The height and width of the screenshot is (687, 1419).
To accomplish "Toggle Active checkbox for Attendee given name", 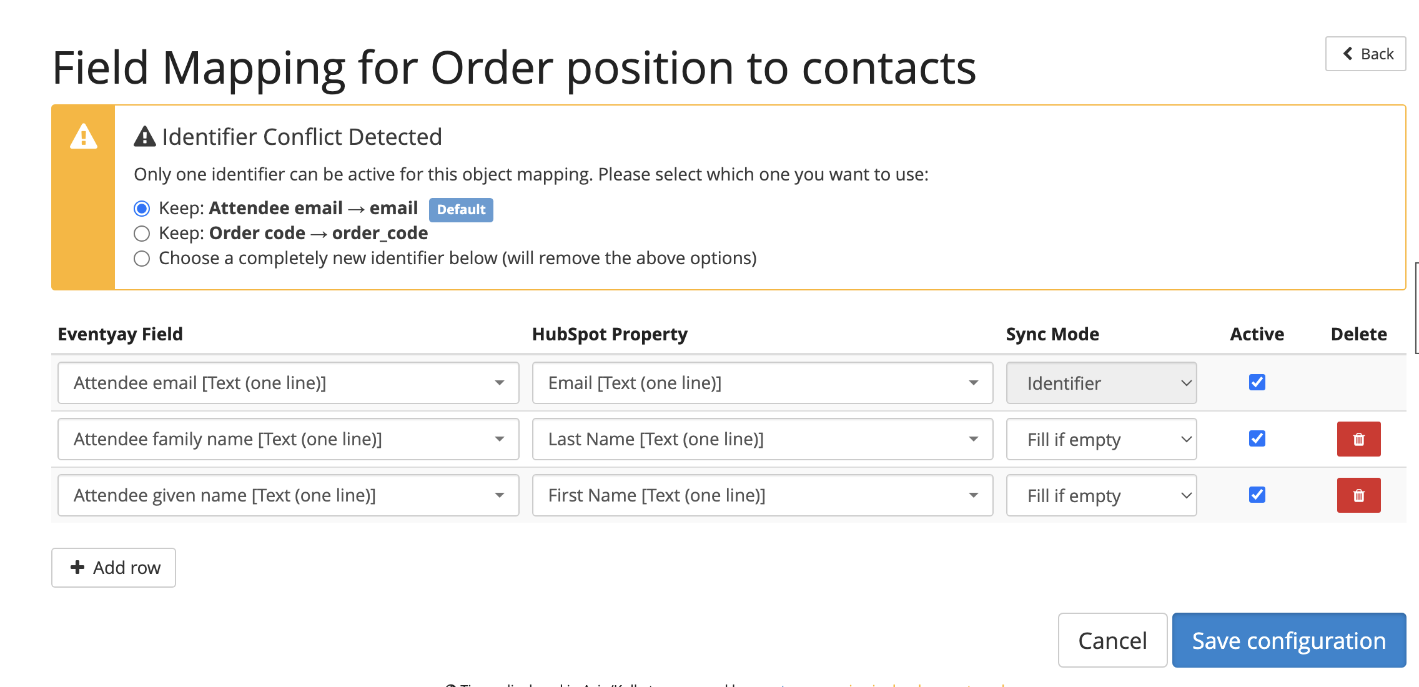I will tap(1257, 495).
